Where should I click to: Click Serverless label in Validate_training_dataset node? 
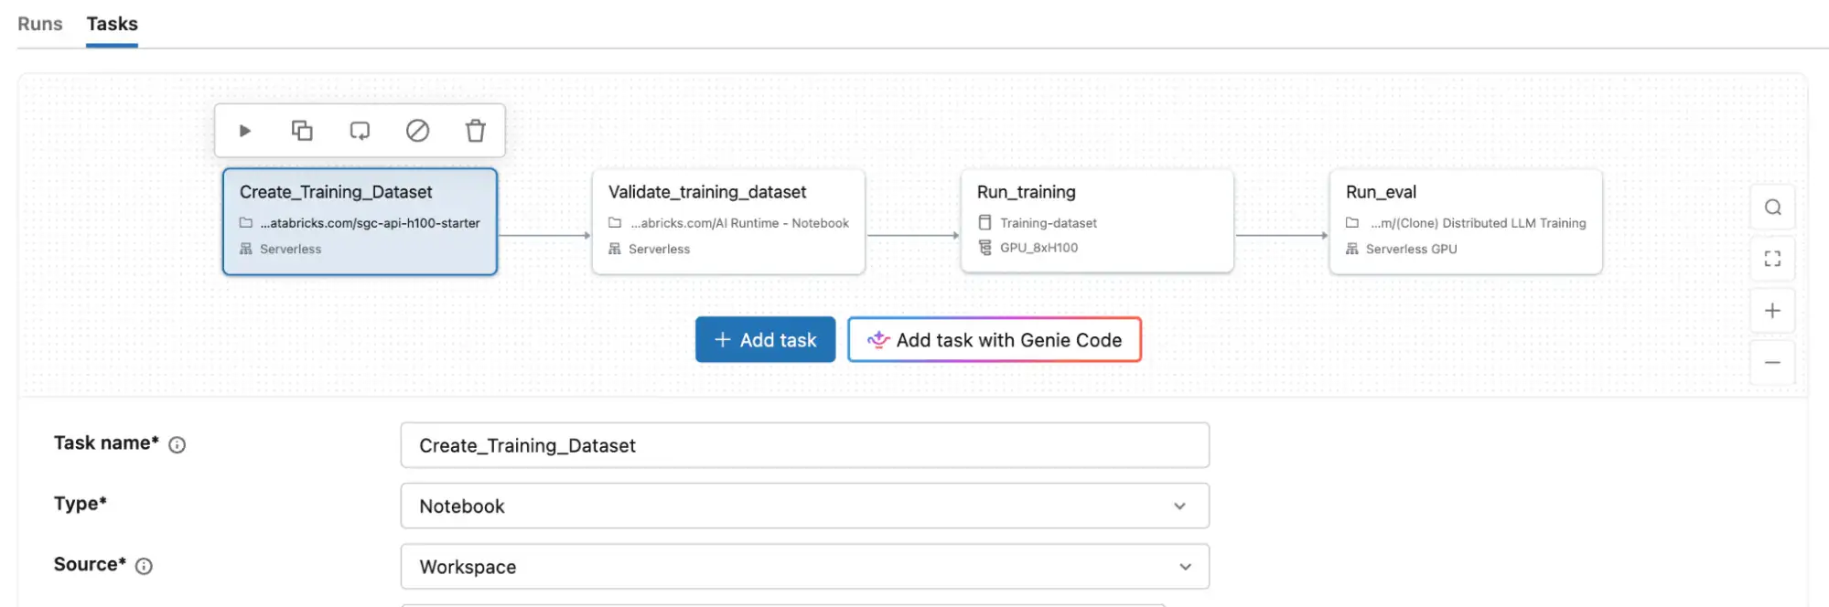pyautogui.click(x=659, y=249)
